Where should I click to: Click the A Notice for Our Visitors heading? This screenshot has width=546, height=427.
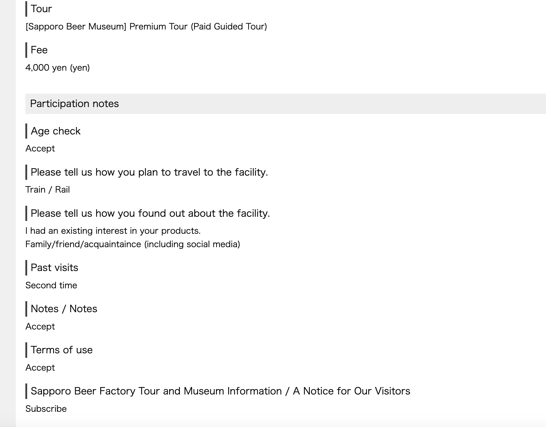pyautogui.click(x=351, y=391)
